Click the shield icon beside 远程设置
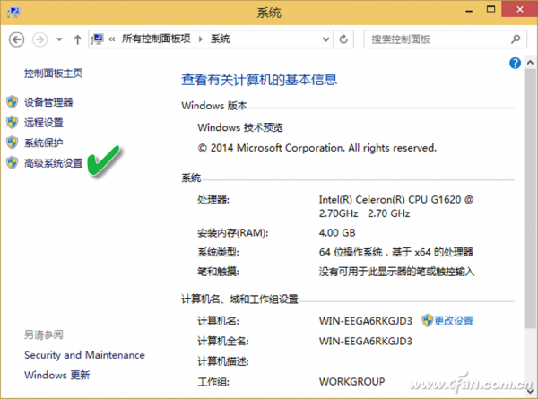 13,122
